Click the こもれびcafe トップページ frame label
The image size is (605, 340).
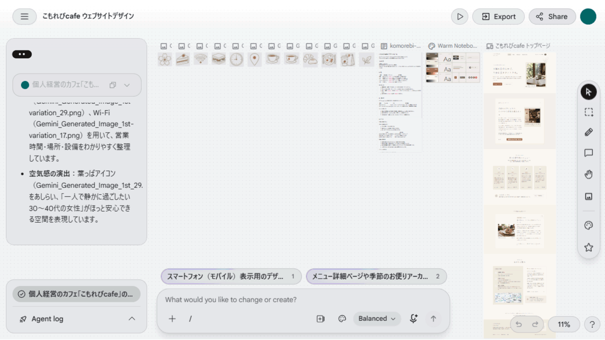point(518,46)
